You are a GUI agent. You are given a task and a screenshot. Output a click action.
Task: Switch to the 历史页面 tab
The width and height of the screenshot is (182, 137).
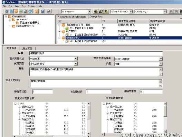point(27,49)
